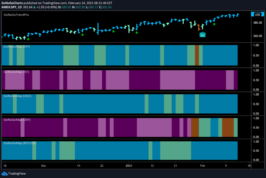Select the GoNoGoMap (DXY) pane label
This screenshot has height=178, width=266.
(x=17, y=120)
